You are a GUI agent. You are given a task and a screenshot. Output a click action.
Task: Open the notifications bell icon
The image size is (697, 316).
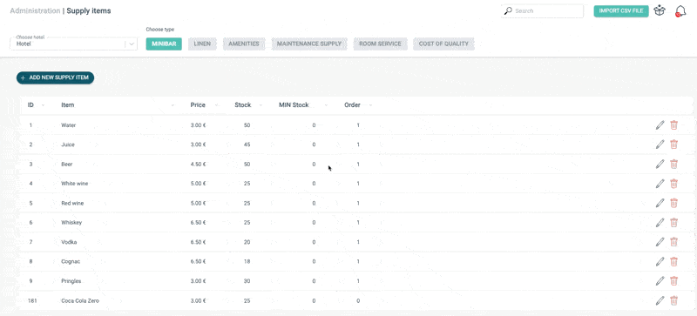coord(680,11)
